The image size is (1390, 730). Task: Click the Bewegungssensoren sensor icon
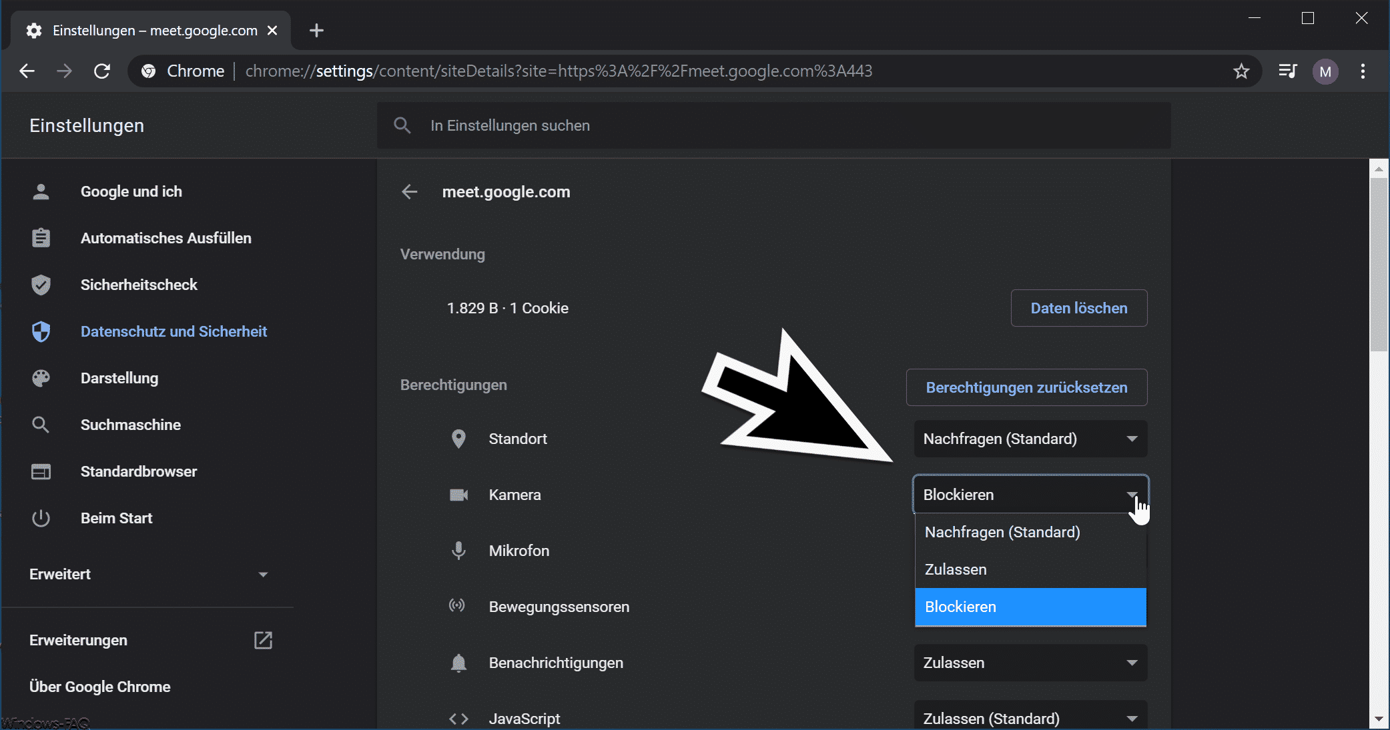coord(457,605)
